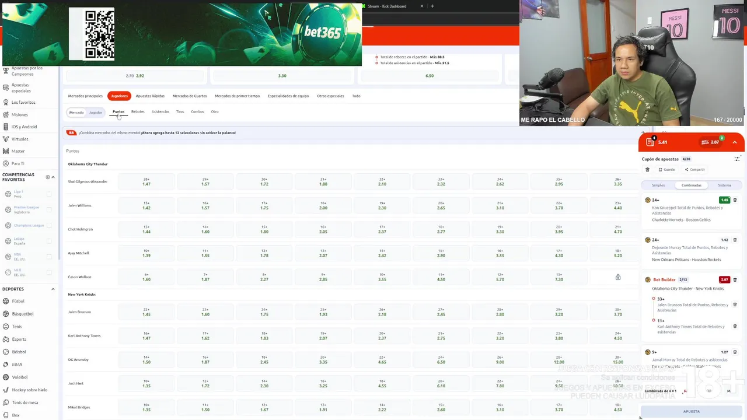
Task: Click the bet slip trash icon under Cupón de apuestas
Action: pyautogui.click(x=647, y=170)
